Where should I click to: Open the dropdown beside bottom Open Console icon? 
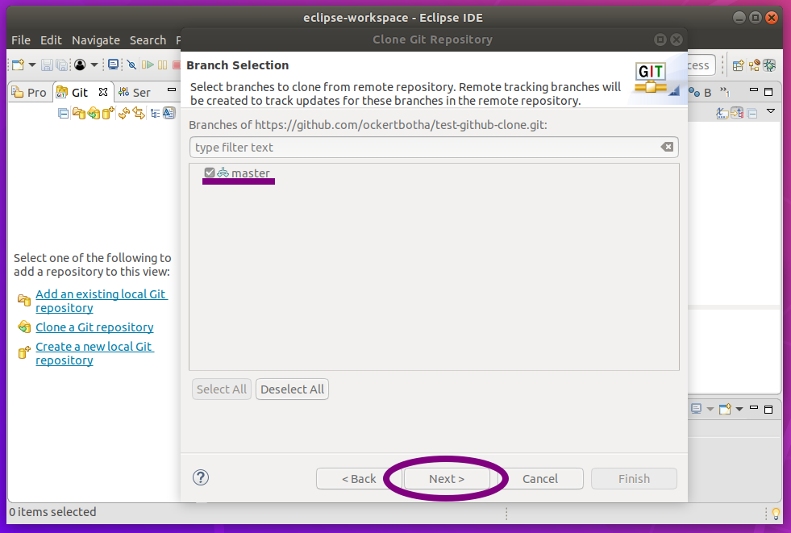coord(739,409)
